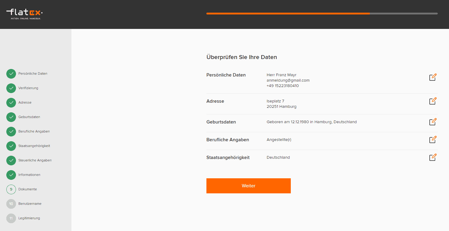Viewport: 449px width, 231px height.
Task: Select Staatsangehörigkeit in the step list
Action: [34, 146]
